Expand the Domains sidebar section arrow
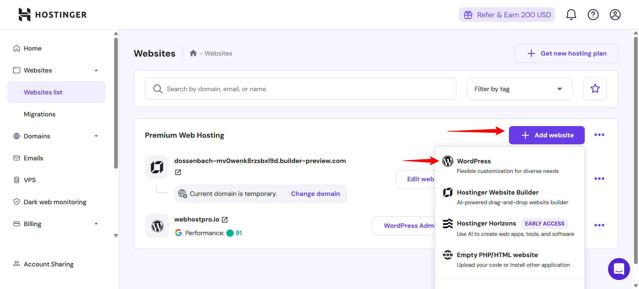Image resolution: width=639 pixels, height=289 pixels. click(96, 136)
